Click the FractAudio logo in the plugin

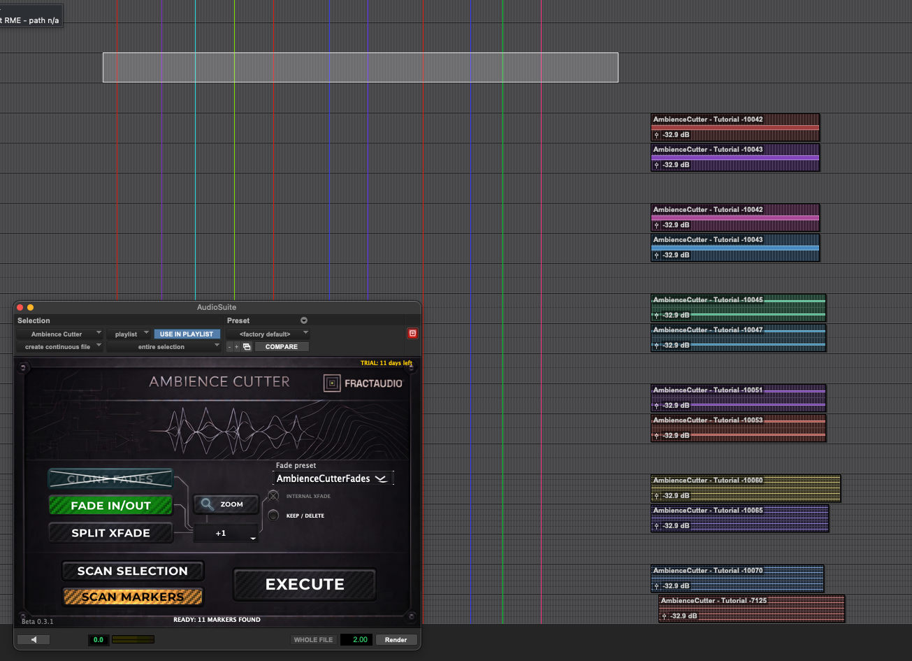(363, 383)
